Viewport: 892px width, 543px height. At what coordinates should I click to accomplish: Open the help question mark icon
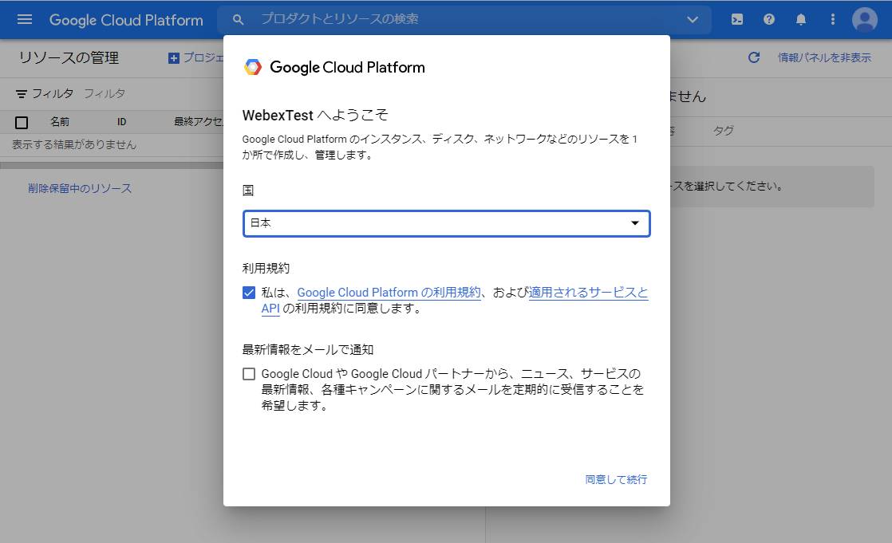click(769, 20)
